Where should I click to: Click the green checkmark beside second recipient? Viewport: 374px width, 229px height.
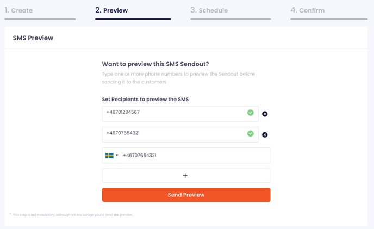pos(250,133)
